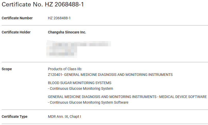This screenshot has width=208, height=125.
Task: Click the first line of blurred address
Action: tap(78, 44)
